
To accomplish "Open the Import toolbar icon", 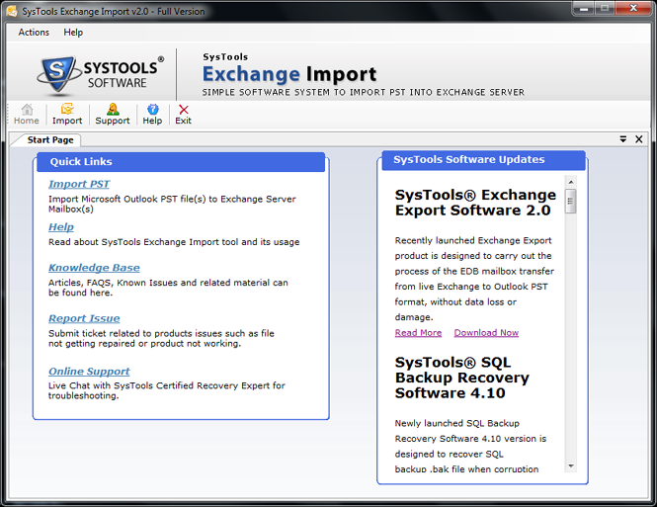I will [67, 114].
